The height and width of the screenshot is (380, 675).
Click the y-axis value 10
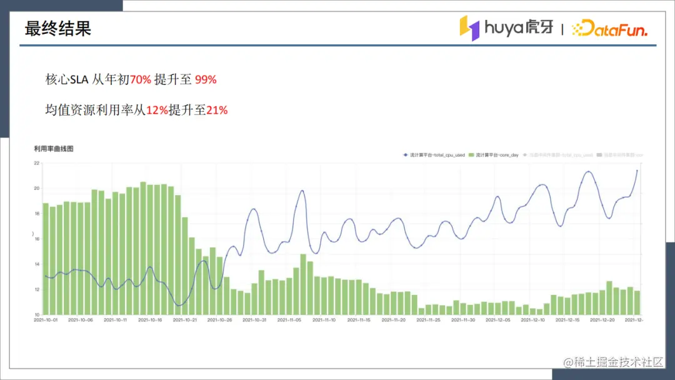pyautogui.click(x=37, y=315)
